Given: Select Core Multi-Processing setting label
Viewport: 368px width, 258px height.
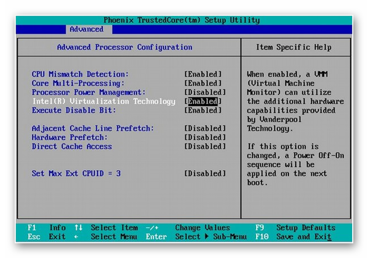Looking at the screenshot, I should tap(78, 83).
